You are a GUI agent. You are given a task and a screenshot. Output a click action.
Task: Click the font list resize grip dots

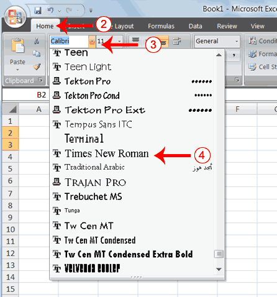click(137, 277)
